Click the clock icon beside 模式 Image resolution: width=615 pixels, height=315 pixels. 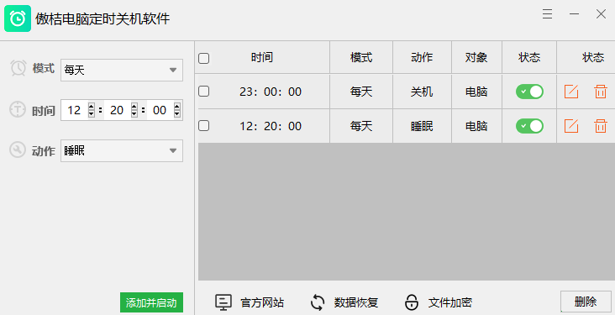point(18,68)
